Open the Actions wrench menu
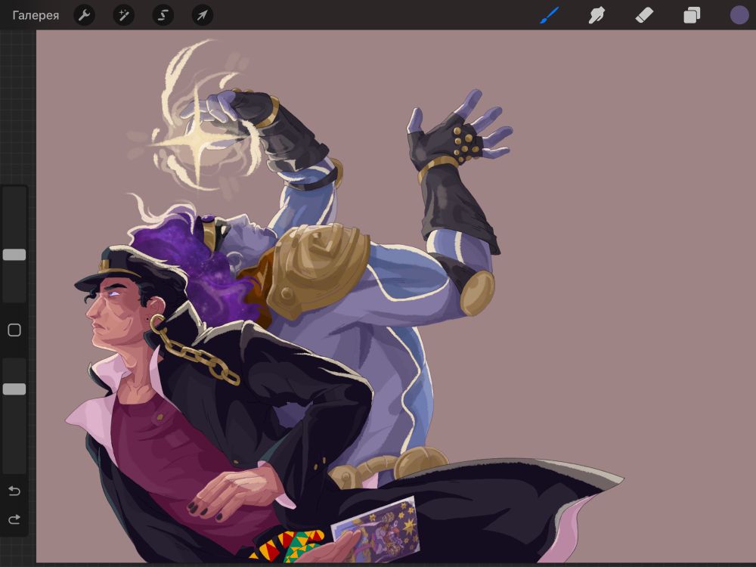This screenshot has width=756, height=567. pos(85,15)
